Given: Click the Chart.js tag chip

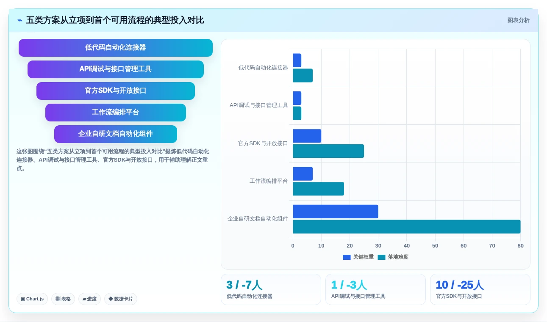Looking at the screenshot, I should [32, 299].
